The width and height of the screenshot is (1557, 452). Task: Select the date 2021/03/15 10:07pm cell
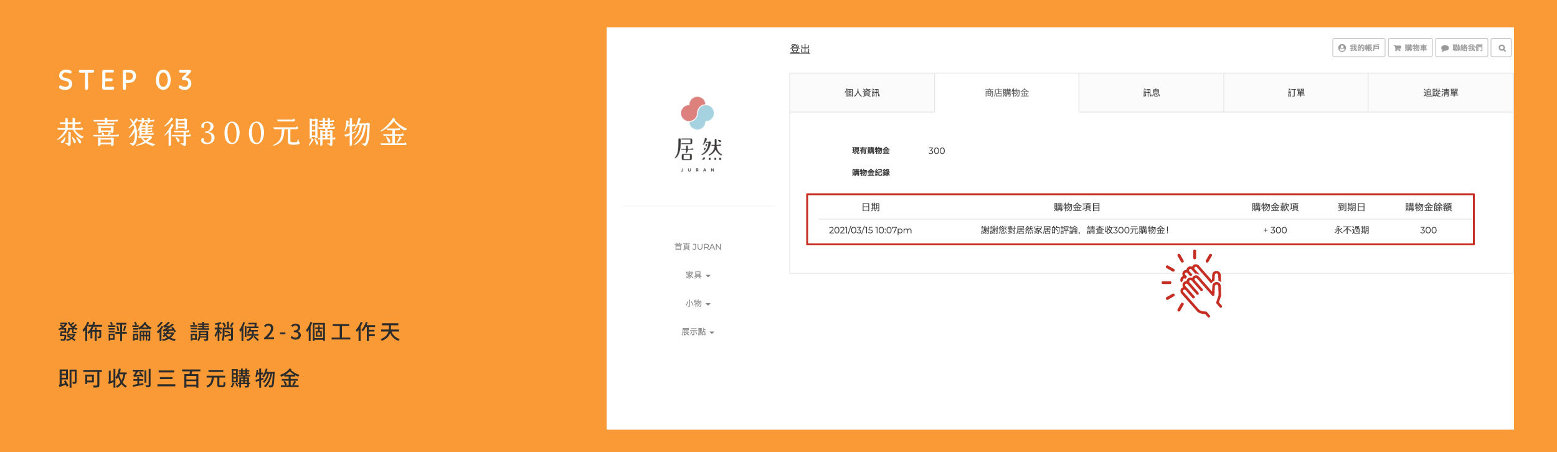pyautogui.click(x=870, y=230)
